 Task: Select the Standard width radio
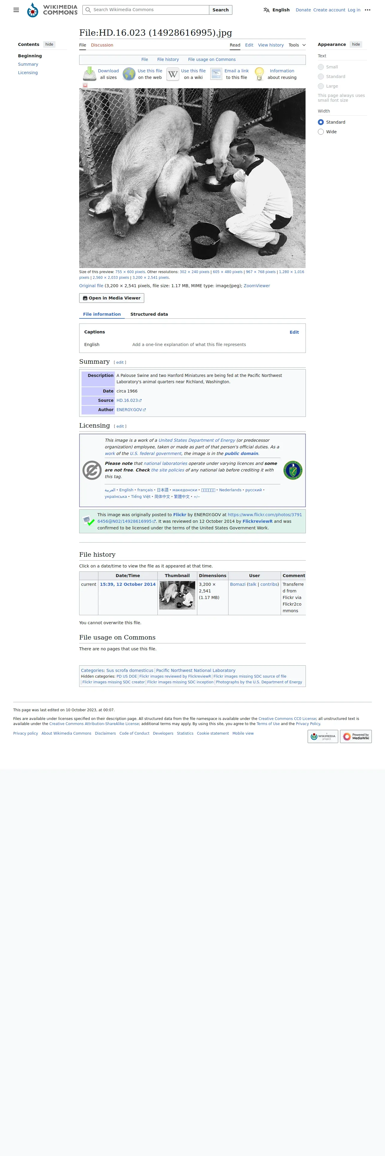[321, 122]
